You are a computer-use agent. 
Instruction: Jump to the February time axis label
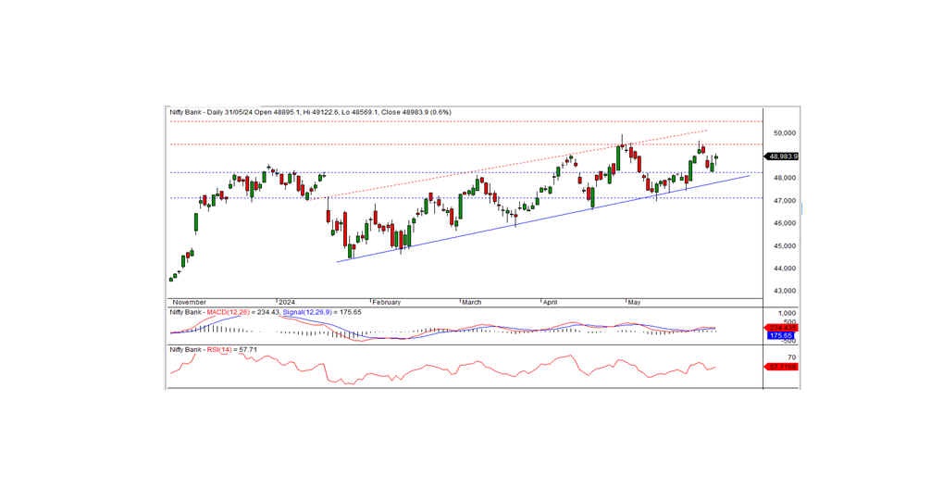point(388,302)
